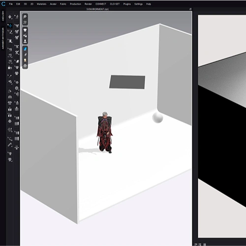Click the walking figure avatar icon
246x246 pixels.
(17, 17)
